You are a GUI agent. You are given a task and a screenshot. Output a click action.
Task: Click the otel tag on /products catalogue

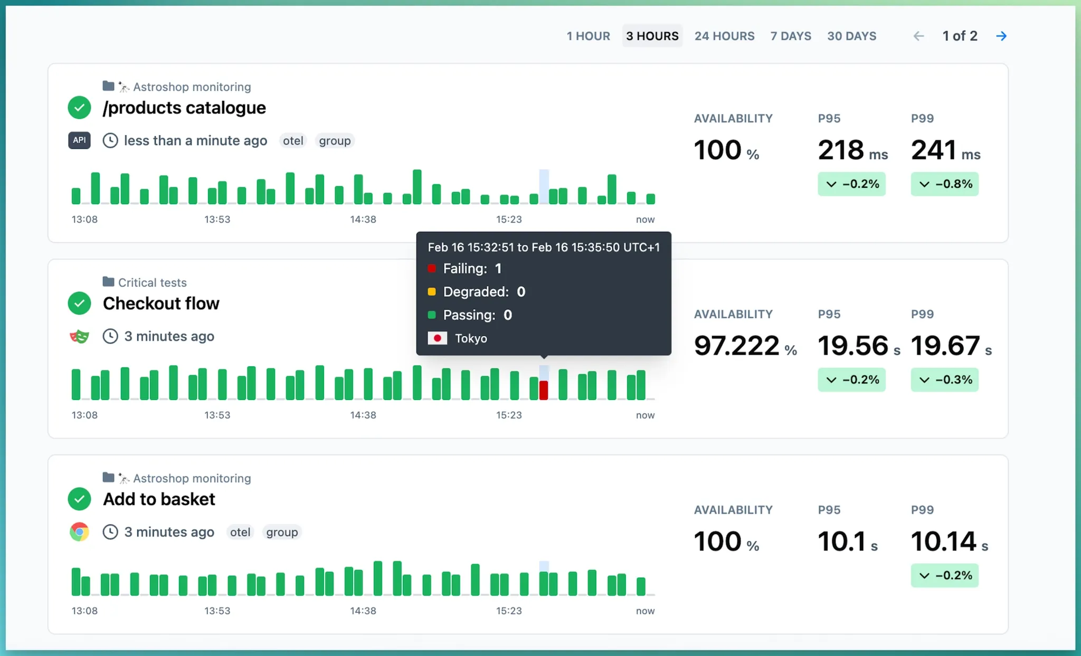pyautogui.click(x=293, y=141)
